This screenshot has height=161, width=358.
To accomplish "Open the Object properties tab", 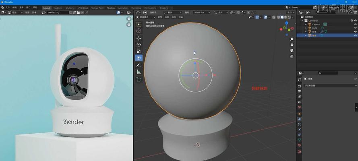I will pos(300,114).
